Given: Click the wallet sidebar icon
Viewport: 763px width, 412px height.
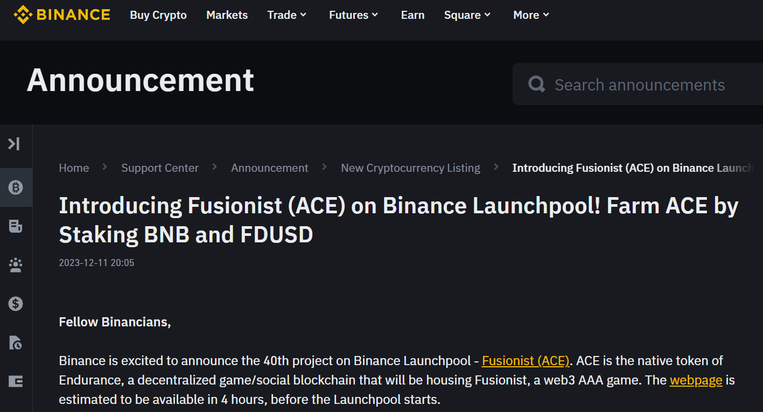Looking at the screenshot, I should coord(15,381).
